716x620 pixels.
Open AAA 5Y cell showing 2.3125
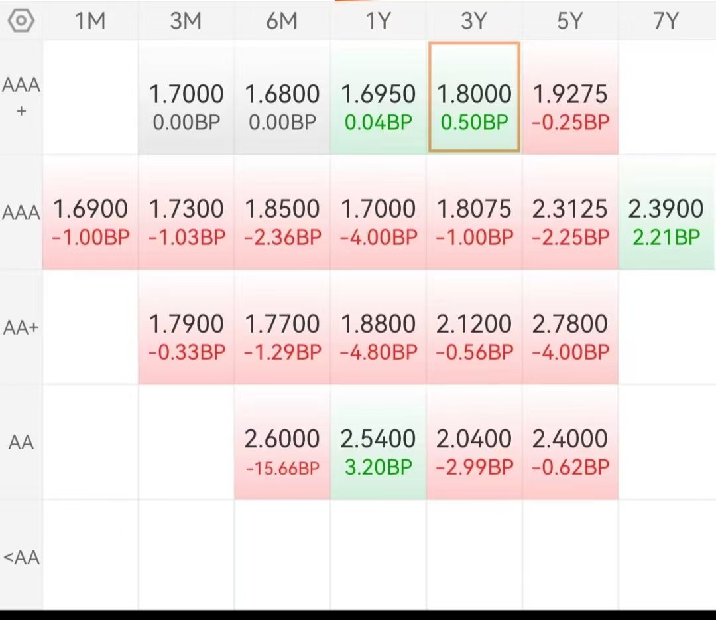click(x=570, y=212)
